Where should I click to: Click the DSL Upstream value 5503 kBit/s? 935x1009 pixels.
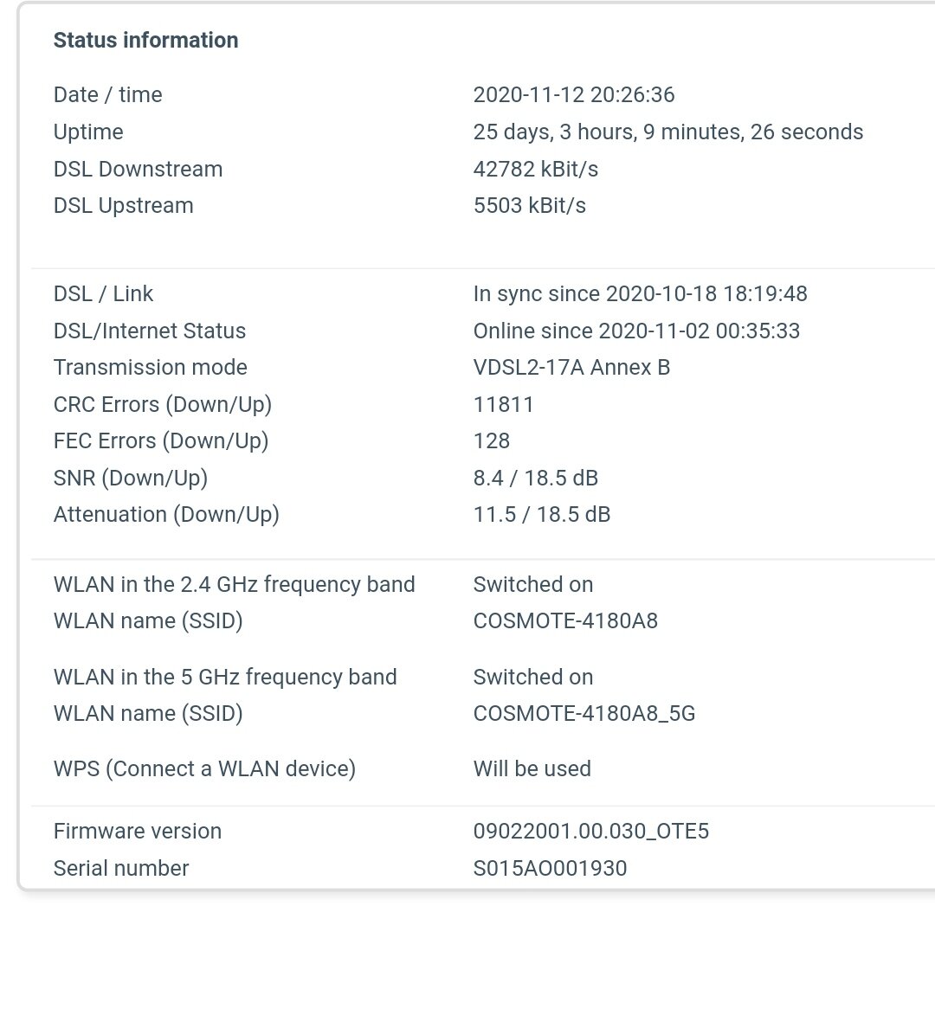529,205
